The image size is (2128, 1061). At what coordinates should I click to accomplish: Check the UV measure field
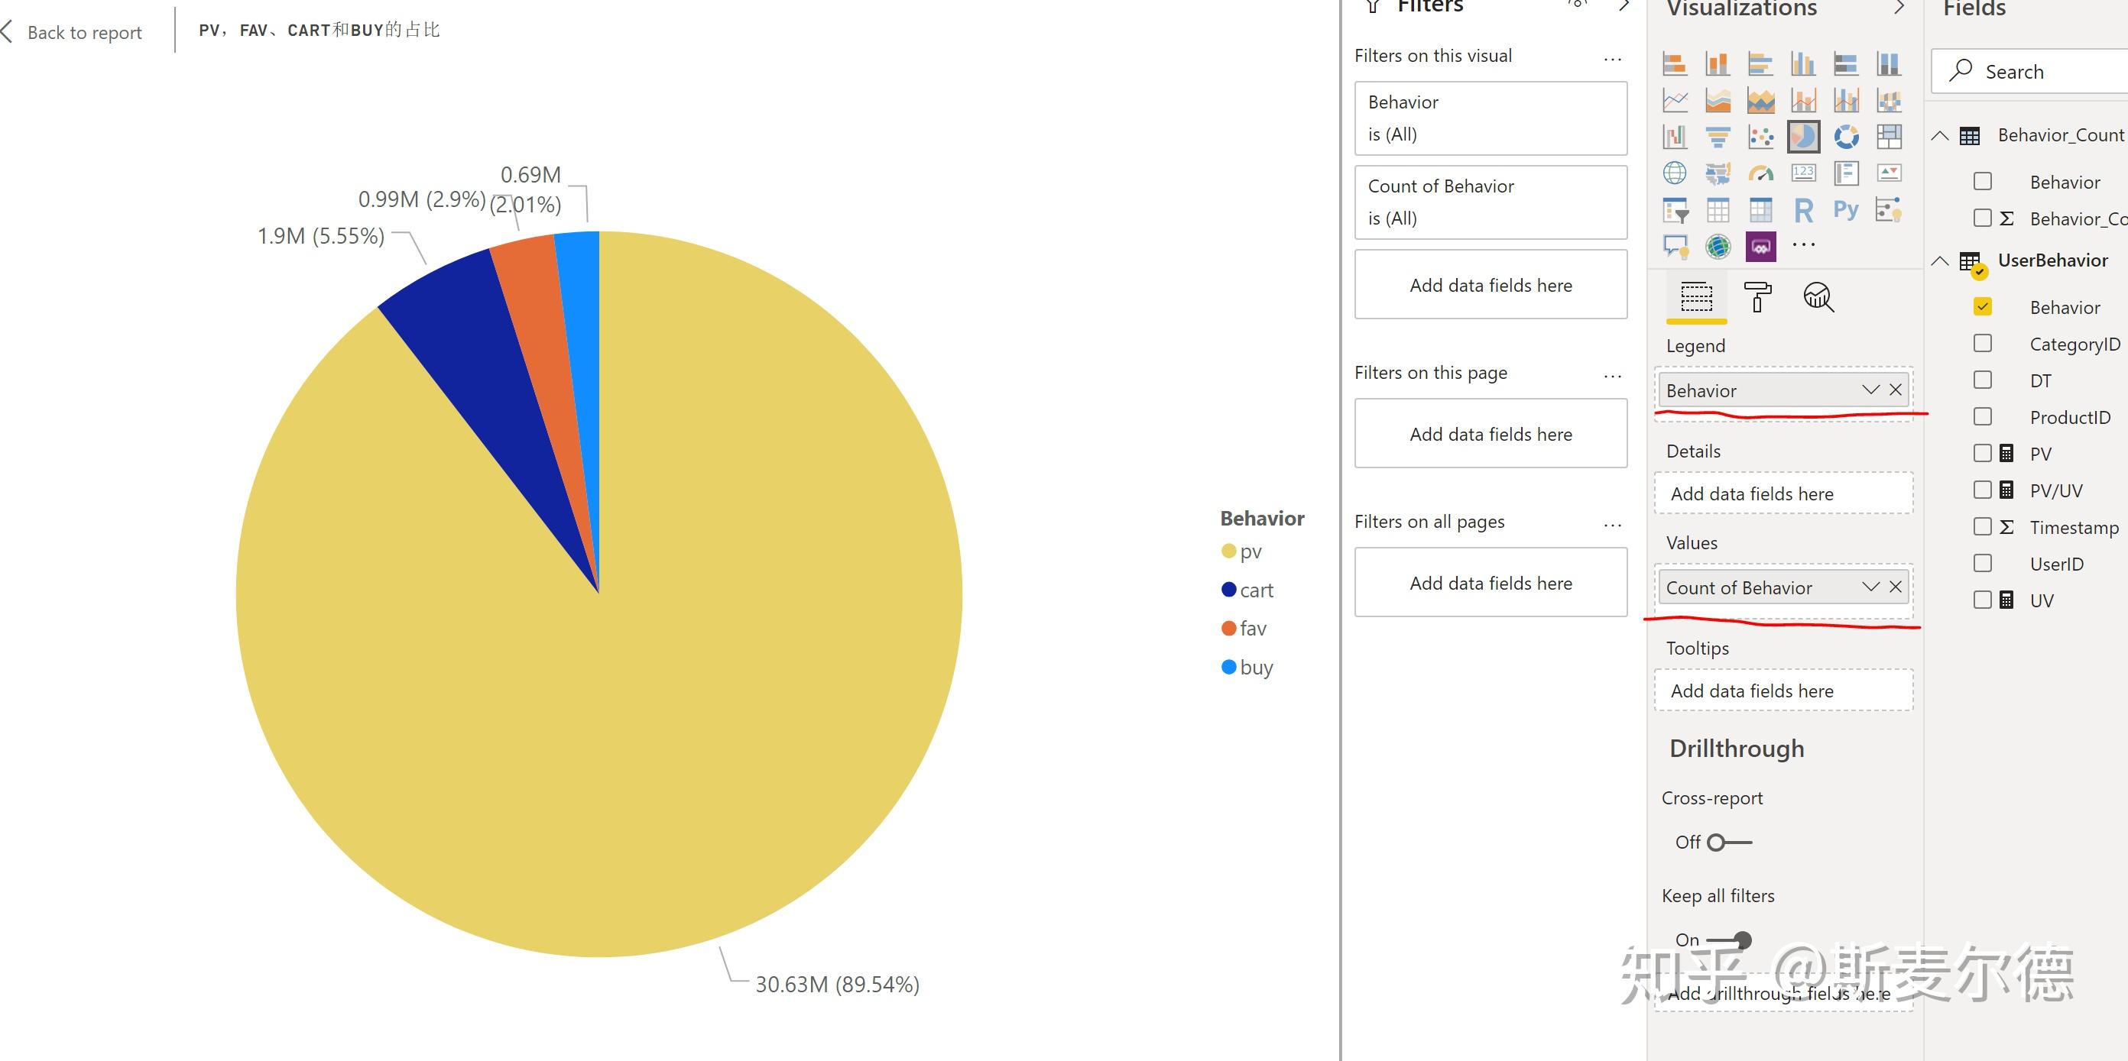click(1983, 600)
